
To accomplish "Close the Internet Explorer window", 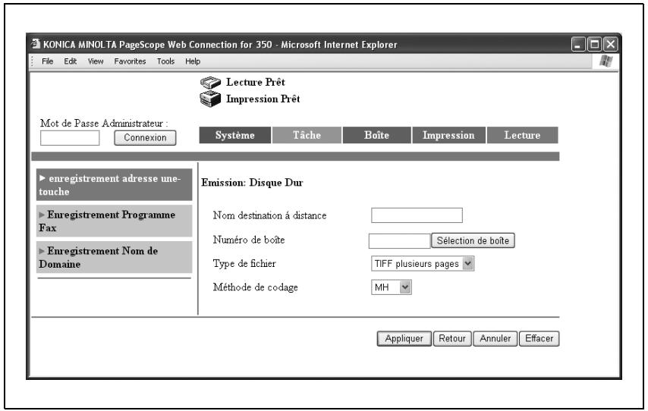I will click(x=610, y=44).
